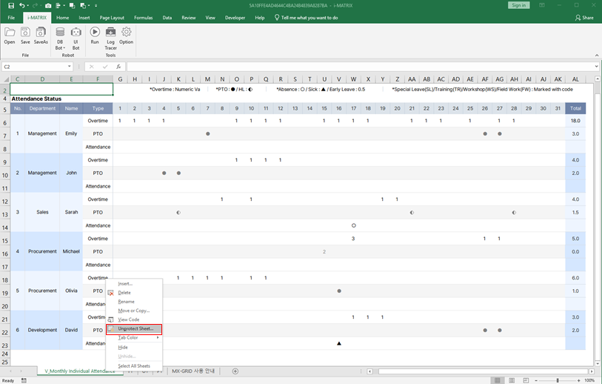Image resolution: width=602 pixels, height=384 pixels.
Task: Click the Share button
Action: coord(585,17)
